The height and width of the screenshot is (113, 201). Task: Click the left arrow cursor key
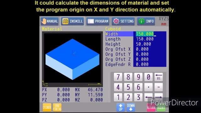tap(149, 97)
